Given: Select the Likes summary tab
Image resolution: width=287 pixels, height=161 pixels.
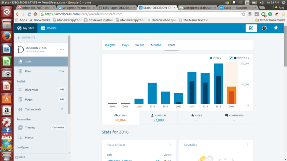Looking at the screenshot, I should (x=196, y=118).
